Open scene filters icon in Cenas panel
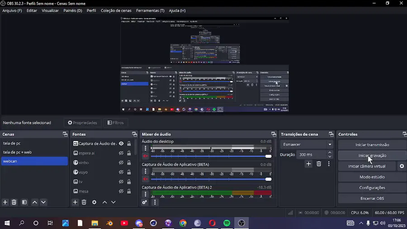Image resolution: width=407 pixels, height=229 pixels. click(24, 202)
